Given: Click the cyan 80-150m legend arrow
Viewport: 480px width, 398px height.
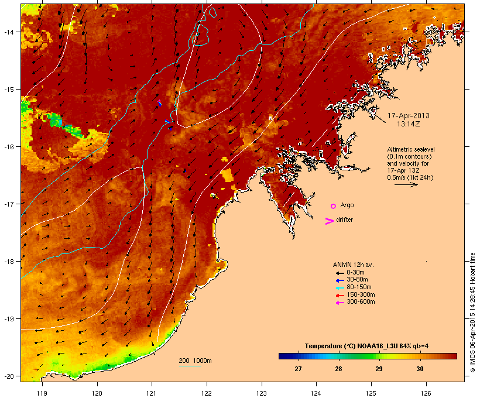Looking at the screenshot, I should click(x=340, y=288).
